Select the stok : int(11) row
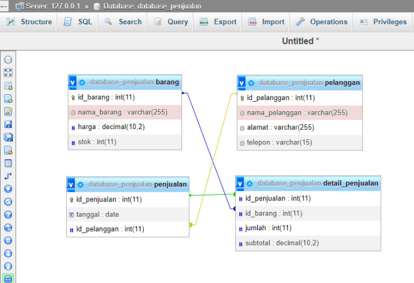Image resolution: width=414 pixels, height=283 pixels. coord(125,142)
